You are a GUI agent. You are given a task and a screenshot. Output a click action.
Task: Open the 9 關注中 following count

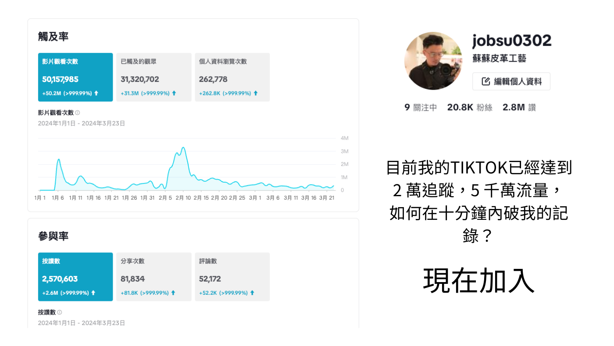[x=421, y=108]
